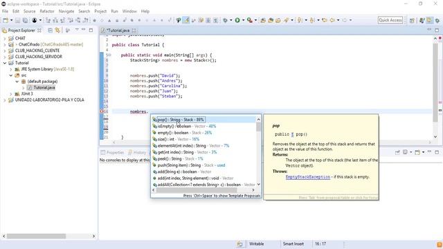The image size is (443, 249).
Task: Follow the EmptyStackException link
Action: click(x=307, y=177)
